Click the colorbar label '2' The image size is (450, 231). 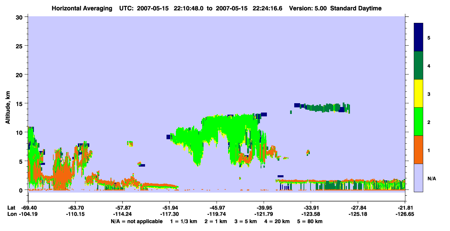pyautogui.click(x=429, y=122)
